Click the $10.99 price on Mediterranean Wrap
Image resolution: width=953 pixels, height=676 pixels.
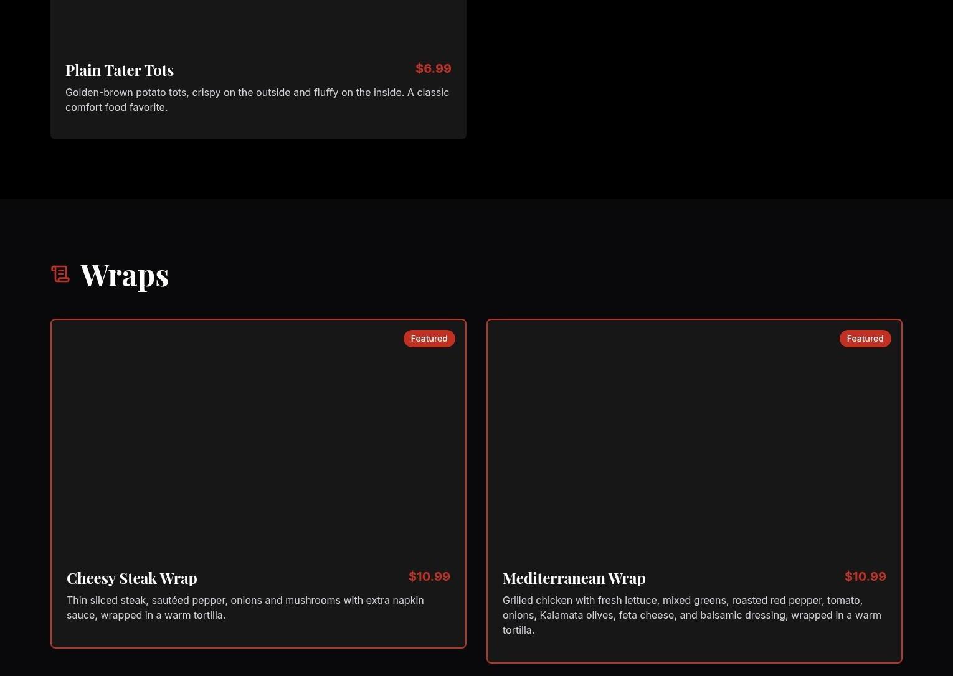pos(865,576)
